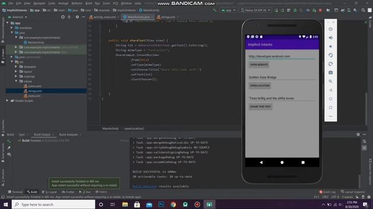
Task: Expand the drawable folder
Action: point(16,67)
